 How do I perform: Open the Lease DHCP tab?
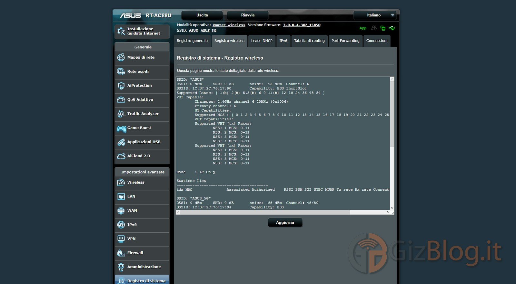262,41
